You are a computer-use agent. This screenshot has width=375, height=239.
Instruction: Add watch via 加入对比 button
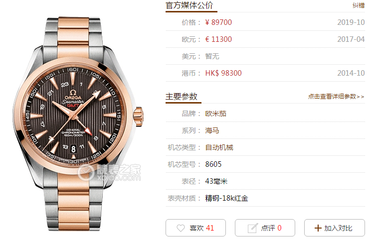point(334,228)
